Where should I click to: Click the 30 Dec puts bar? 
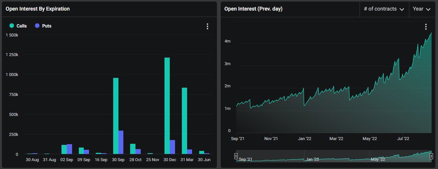[172, 147]
